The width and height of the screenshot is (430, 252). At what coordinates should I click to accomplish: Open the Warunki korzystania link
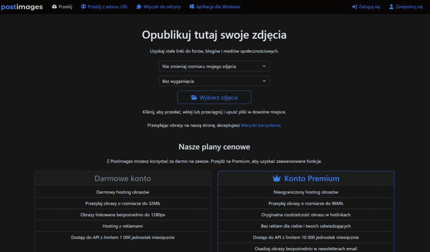click(260, 125)
